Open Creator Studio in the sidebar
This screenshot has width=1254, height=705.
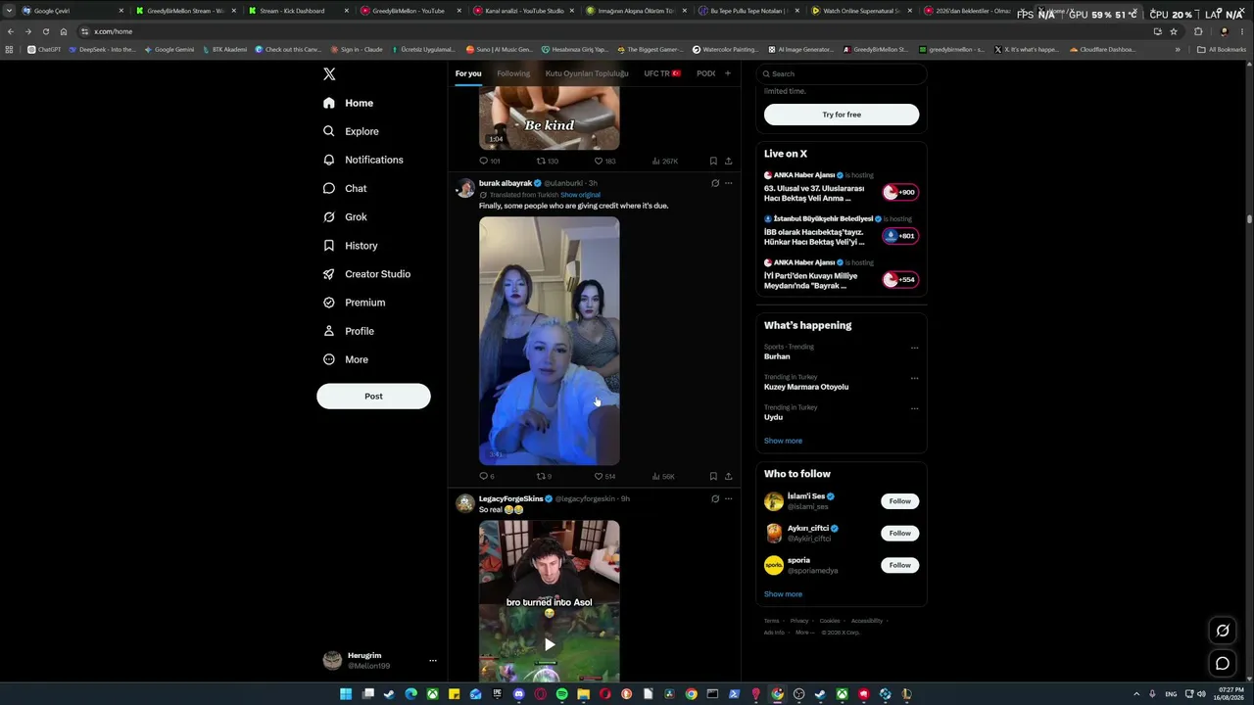366,274
